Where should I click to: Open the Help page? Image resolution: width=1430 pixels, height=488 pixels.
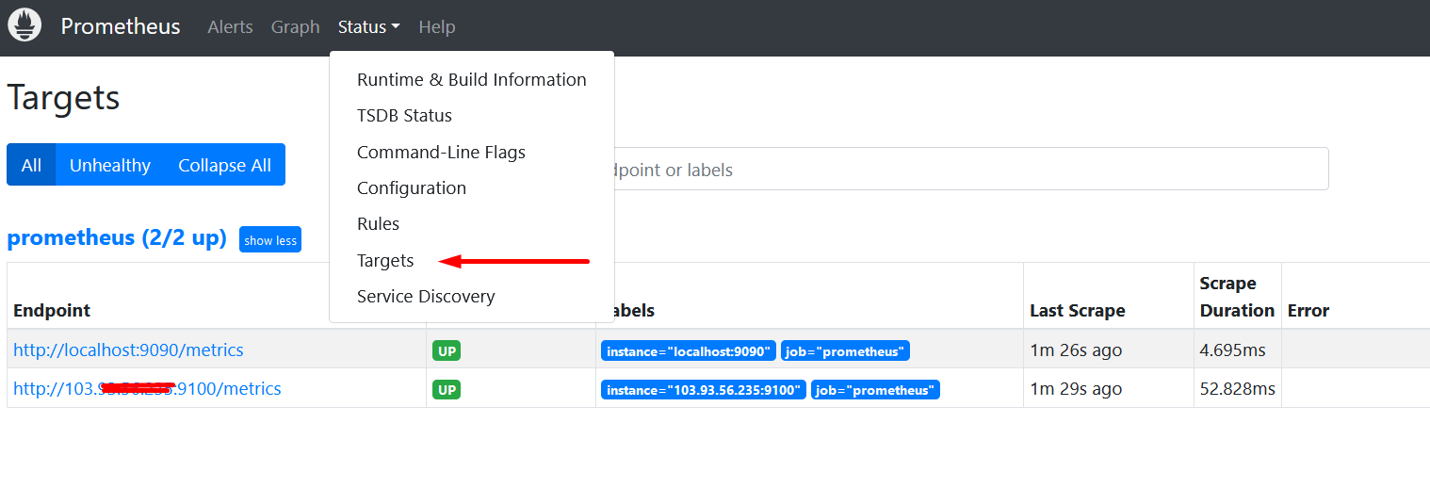(x=436, y=27)
